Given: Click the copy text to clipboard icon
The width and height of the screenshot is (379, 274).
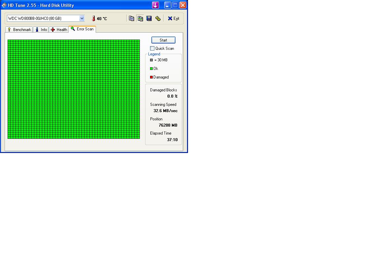Looking at the screenshot, I should [x=132, y=18].
